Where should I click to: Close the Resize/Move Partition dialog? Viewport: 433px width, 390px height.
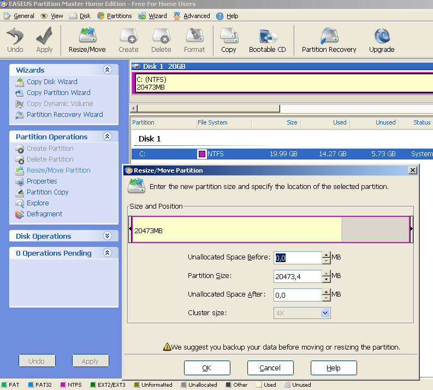point(413,170)
